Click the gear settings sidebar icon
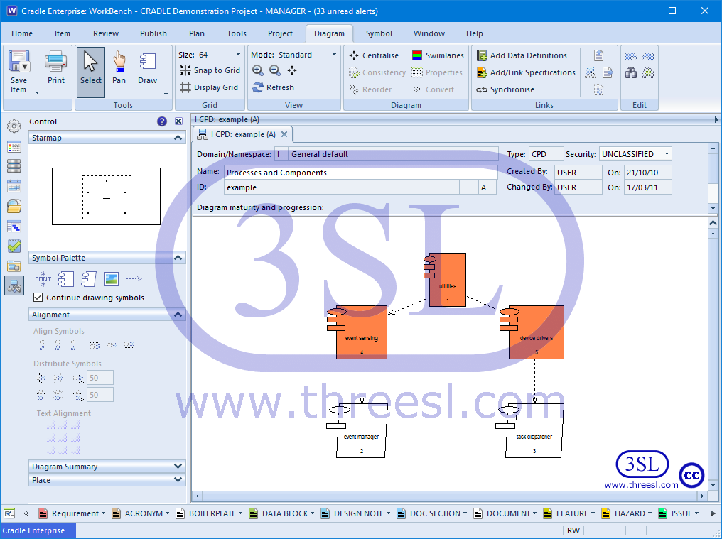This screenshot has width=722, height=539. 14,126
